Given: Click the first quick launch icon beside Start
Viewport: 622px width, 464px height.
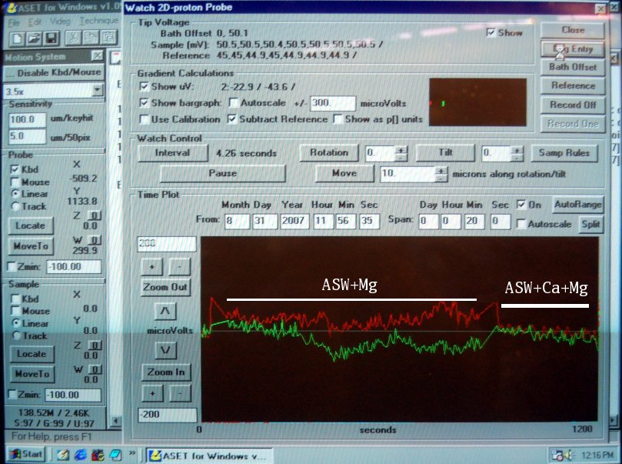Looking at the screenshot, I should coord(63,455).
